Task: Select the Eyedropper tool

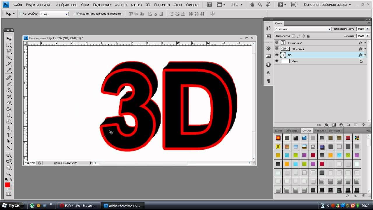Action: 9,70
